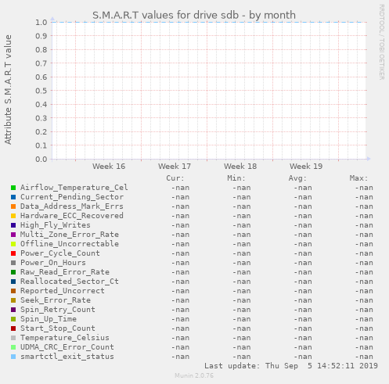Click the Attribute S.M.A.R.T value axis label
This screenshot has height=384, width=389.
[x=8, y=90]
